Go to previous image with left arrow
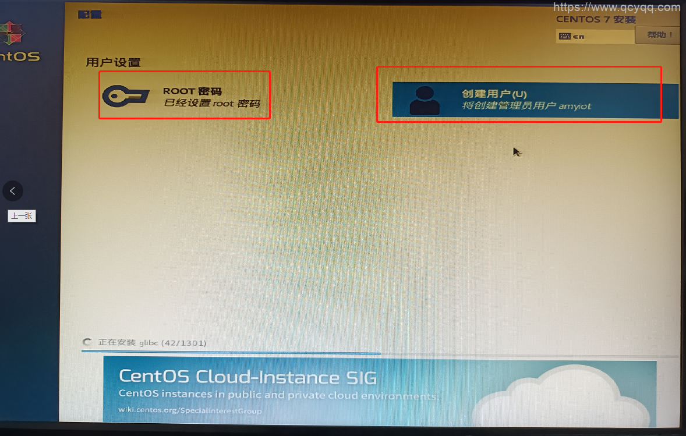686x436 pixels. tap(13, 190)
